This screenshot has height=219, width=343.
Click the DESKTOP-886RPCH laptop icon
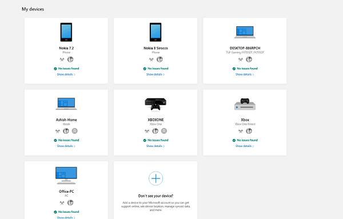pyautogui.click(x=245, y=32)
